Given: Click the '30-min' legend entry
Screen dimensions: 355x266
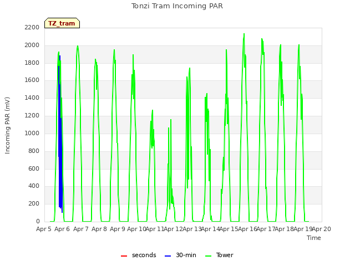Looking at the screenshot, I should 180,255.
